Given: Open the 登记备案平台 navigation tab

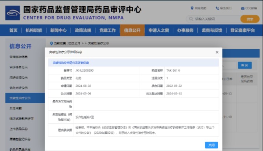Looking at the screenshot, I should pos(243,30).
